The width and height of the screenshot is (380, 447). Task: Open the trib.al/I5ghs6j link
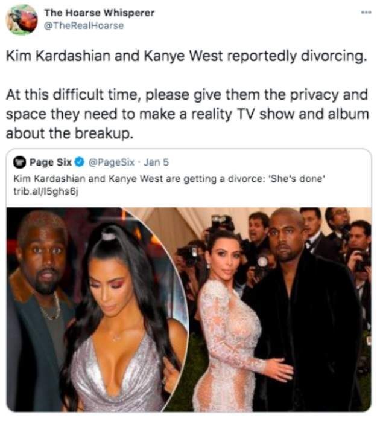pos(46,191)
